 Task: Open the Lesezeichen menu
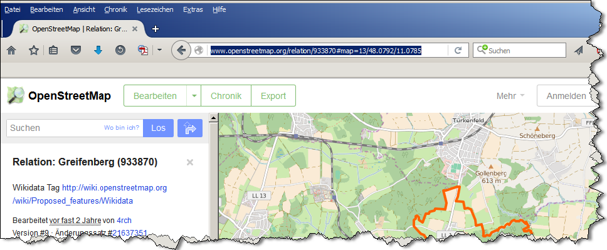coord(155,9)
